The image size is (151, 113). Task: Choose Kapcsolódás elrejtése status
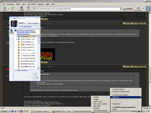pyautogui.click(x=101, y=110)
